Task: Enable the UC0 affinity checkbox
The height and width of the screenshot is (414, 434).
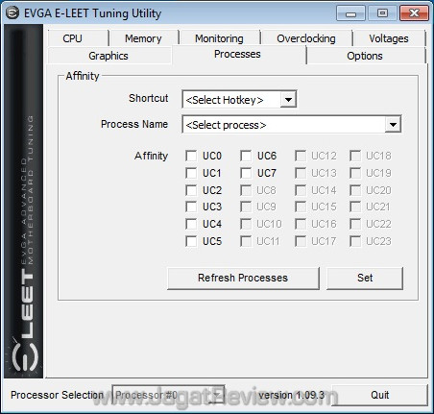Action: (191, 156)
